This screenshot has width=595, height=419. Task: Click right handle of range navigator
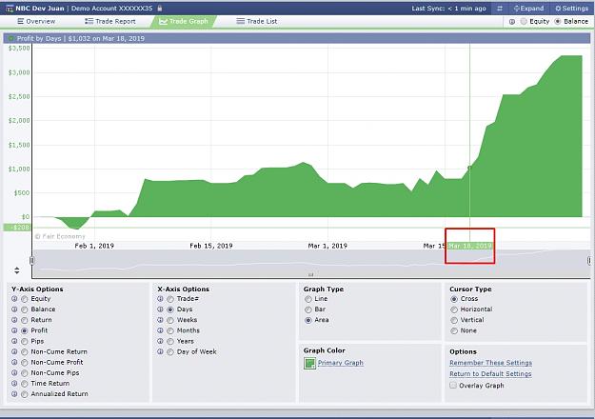pos(589,260)
